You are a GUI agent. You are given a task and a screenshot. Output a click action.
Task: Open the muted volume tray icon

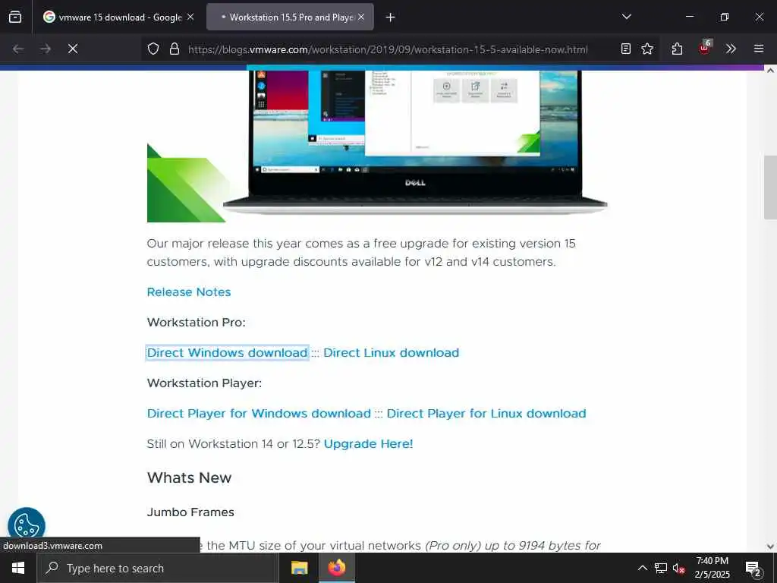tap(679, 568)
